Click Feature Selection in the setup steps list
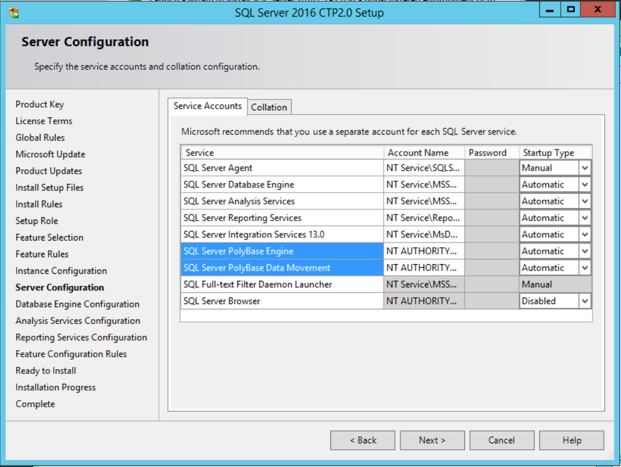Screen dimensions: 621x467 point(50,237)
